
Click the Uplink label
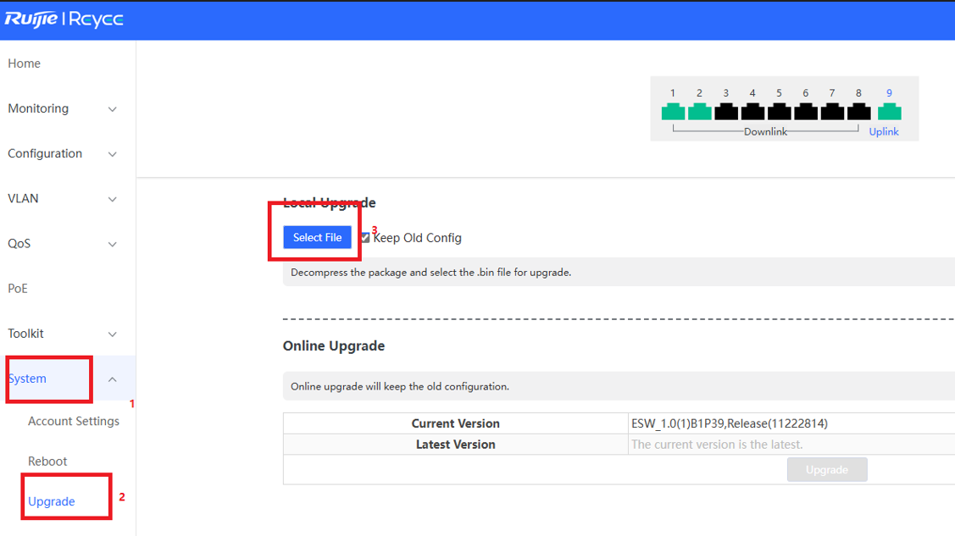tap(884, 131)
